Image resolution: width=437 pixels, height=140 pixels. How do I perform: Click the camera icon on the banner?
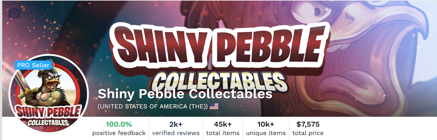pos(14,13)
